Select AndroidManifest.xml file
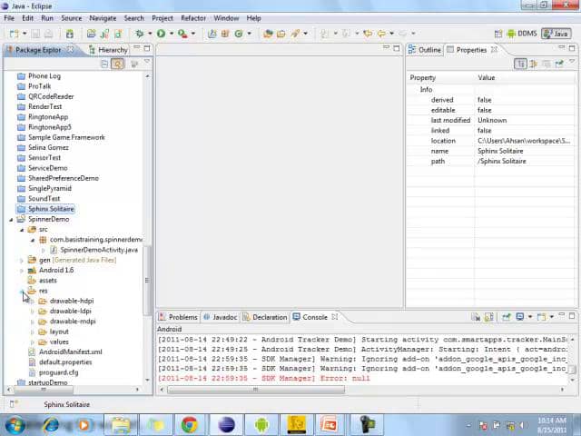This screenshot has width=581, height=436. click(70, 352)
